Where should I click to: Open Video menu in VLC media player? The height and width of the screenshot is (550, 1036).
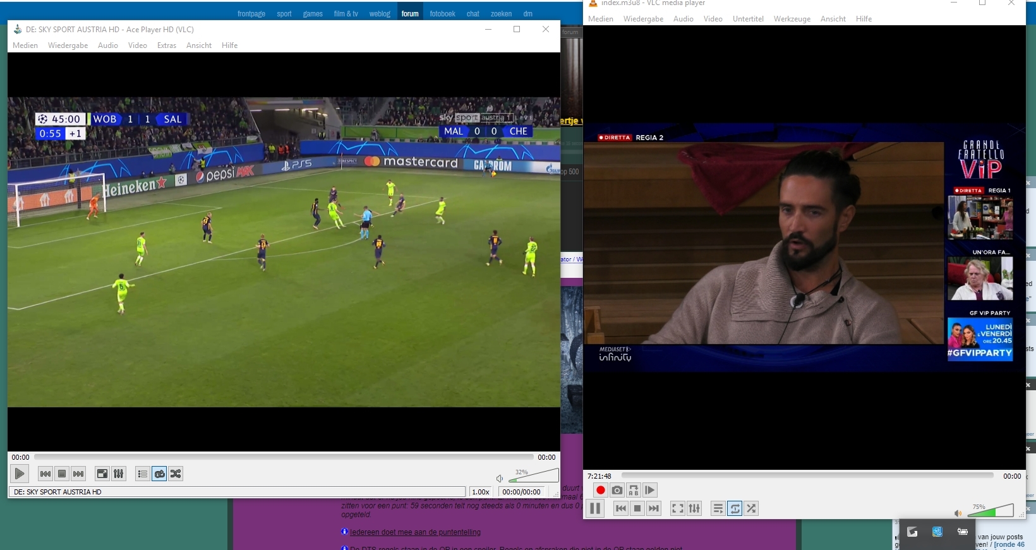pos(713,19)
